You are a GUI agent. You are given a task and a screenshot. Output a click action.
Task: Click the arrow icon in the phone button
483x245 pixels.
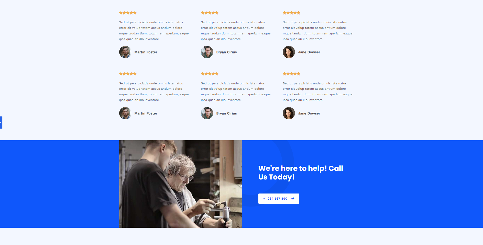pos(293,198)
